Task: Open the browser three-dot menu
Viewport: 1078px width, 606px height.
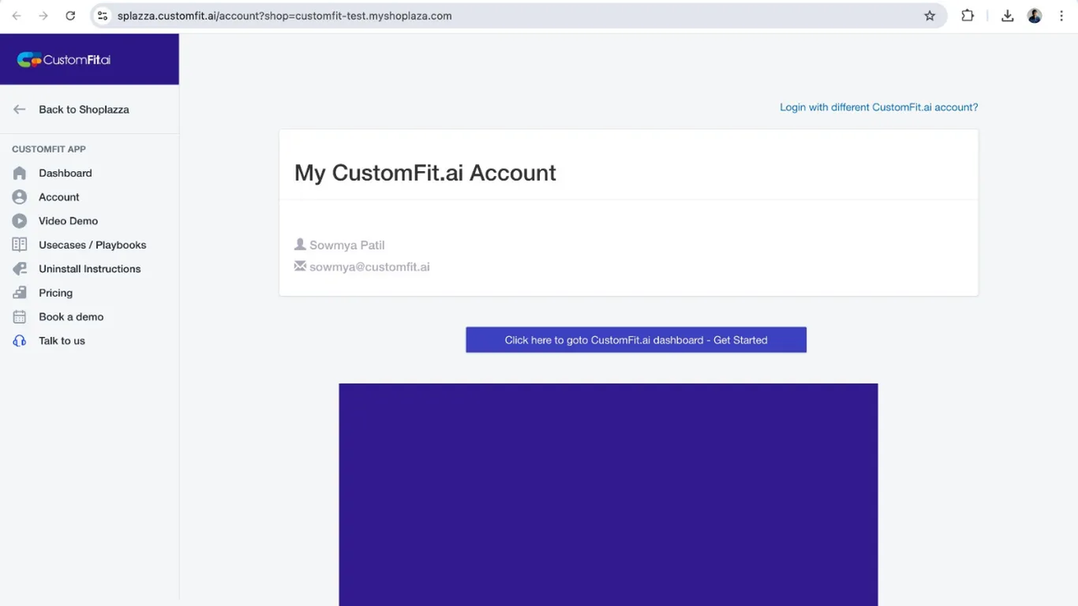Action: coord(1062,15)
